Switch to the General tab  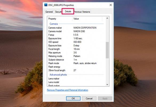49,12
